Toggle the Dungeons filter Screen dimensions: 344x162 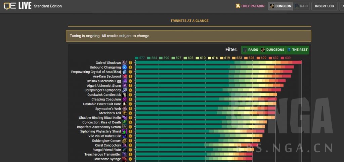click(272, 50)
